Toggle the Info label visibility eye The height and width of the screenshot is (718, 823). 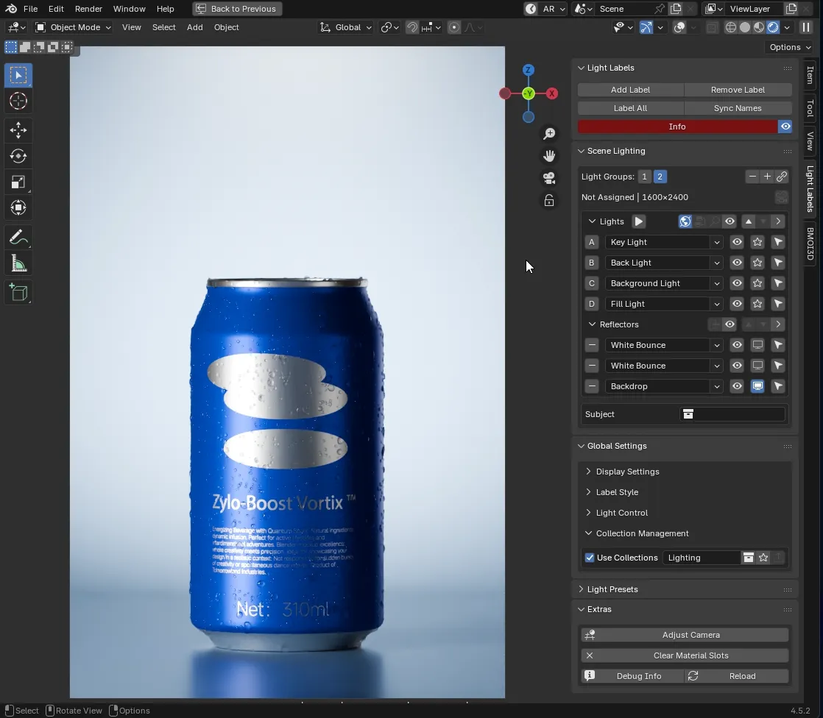coord(785,127)
